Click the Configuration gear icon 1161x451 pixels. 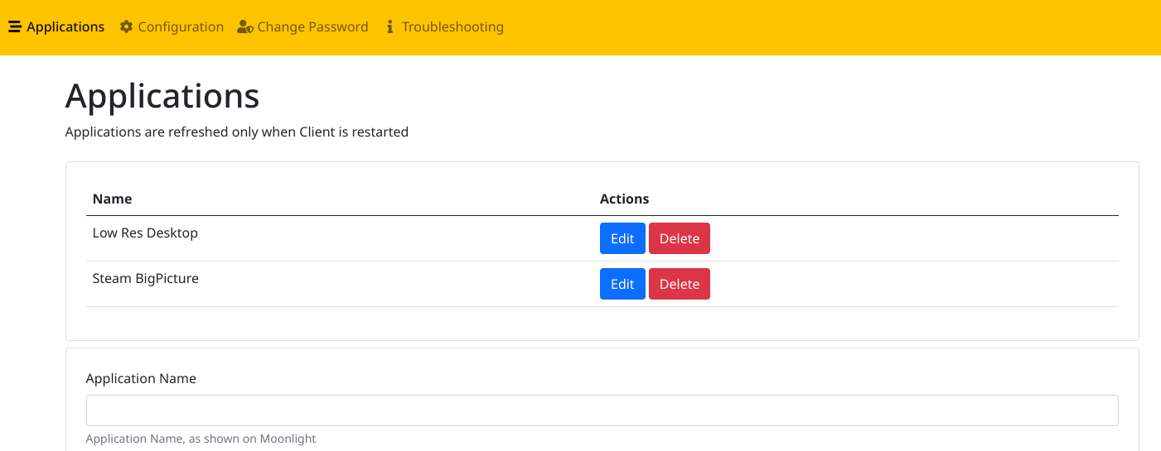tap(126, 27)
